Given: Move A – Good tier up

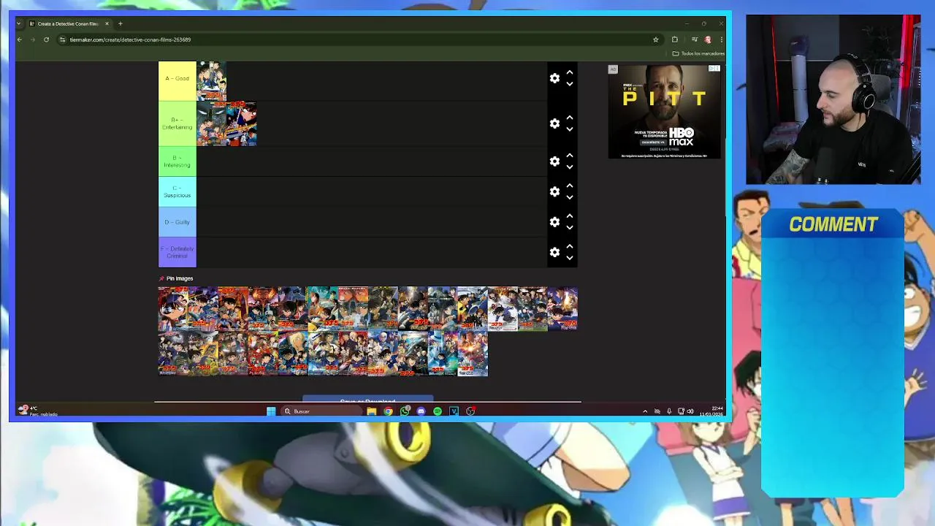Looking at the screenshot, I should click(570, 72).
